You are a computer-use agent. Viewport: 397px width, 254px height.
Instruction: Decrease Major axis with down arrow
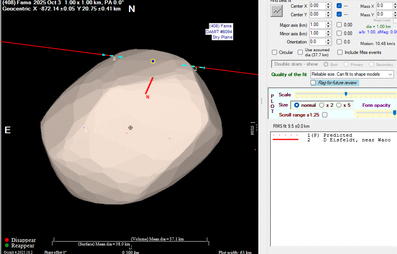click(328, 27)
